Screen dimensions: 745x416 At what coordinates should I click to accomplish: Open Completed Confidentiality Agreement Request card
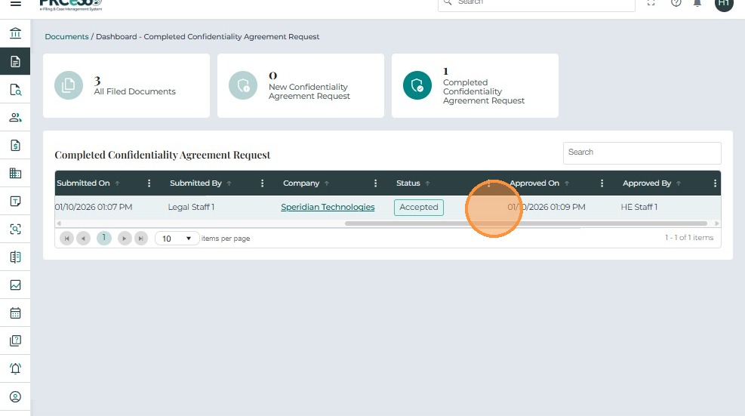coord(475,85)
